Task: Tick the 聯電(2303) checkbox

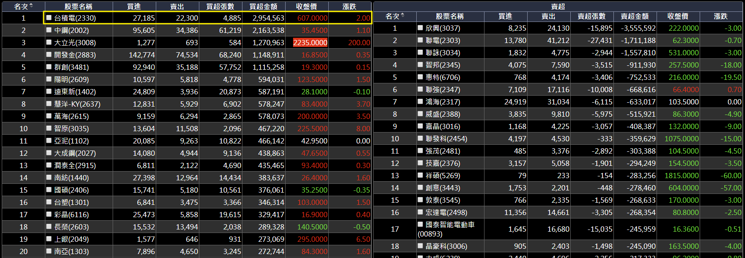Action: pos(421,40)
